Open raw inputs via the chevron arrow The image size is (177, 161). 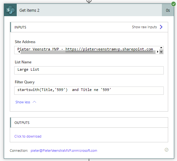[x=161, y=27]
